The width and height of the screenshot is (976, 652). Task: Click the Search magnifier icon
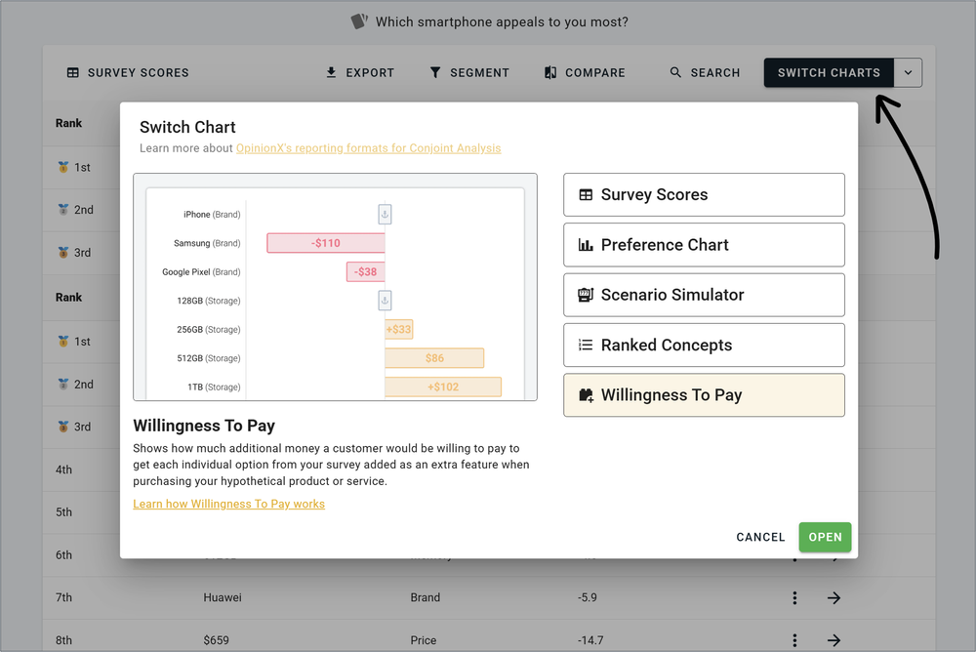[675, 72]
